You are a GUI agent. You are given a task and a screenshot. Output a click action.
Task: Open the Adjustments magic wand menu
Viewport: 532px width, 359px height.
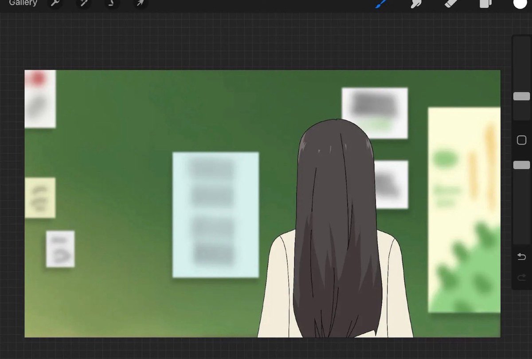(83, 3)
